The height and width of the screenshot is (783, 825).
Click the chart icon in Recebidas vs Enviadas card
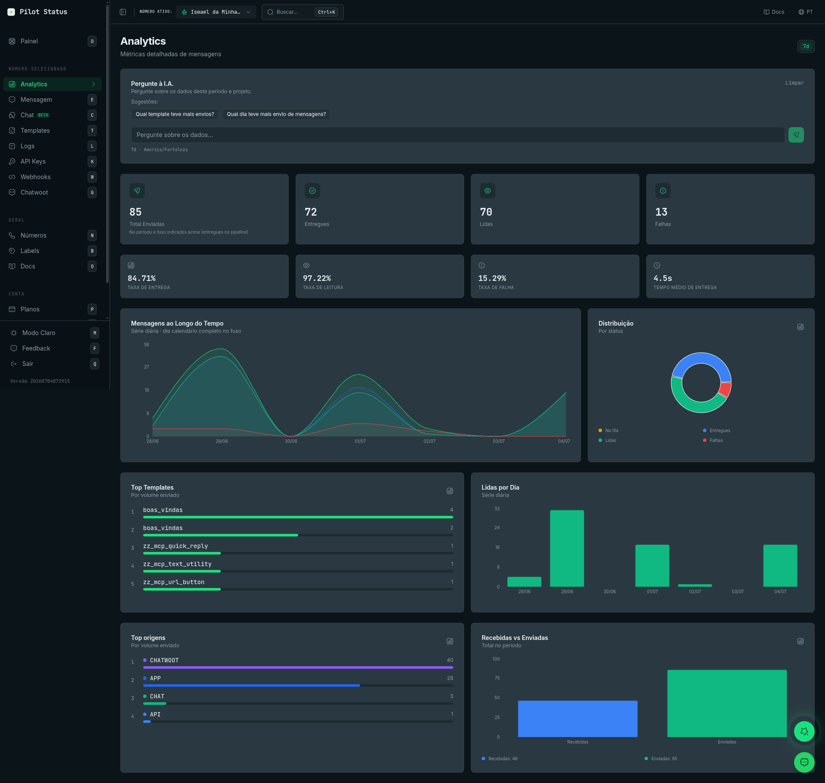pos(801,641)
